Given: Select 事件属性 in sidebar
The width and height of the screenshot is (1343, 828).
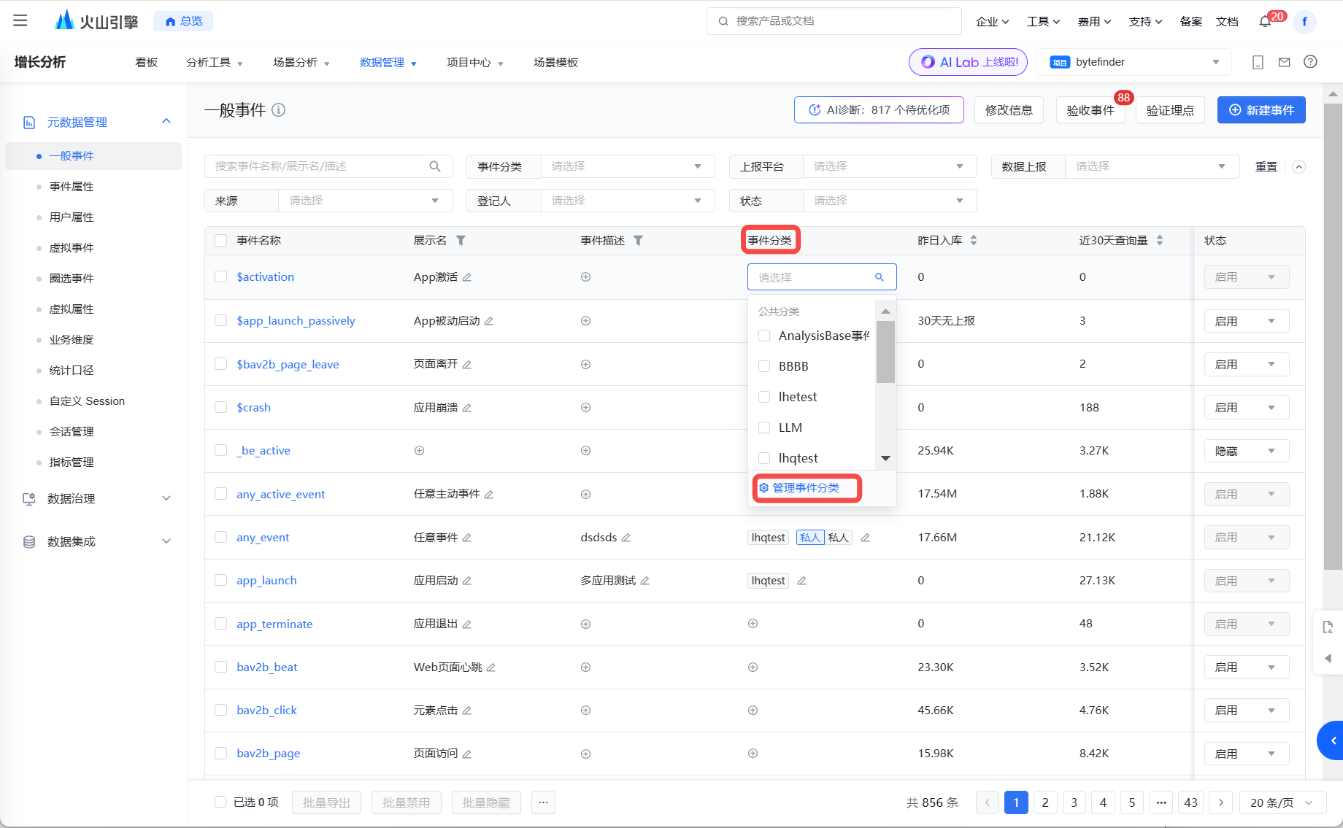Looking at the screenshot, I should pos(72,187).
